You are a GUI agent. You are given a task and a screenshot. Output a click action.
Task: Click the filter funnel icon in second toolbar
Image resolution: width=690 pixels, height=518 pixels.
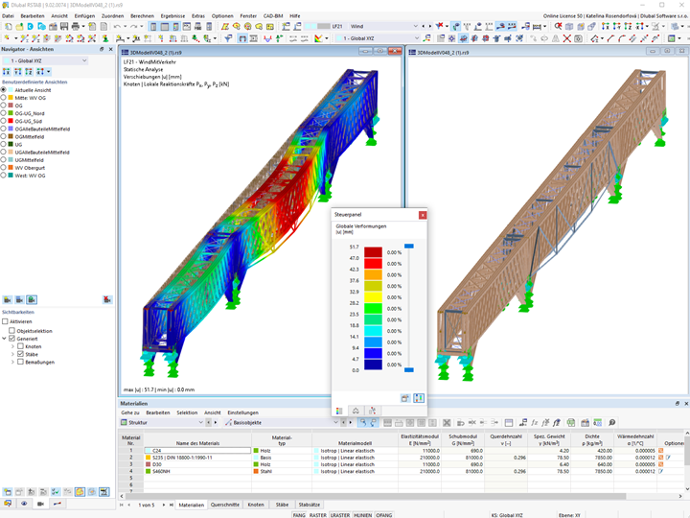(228, 38)
